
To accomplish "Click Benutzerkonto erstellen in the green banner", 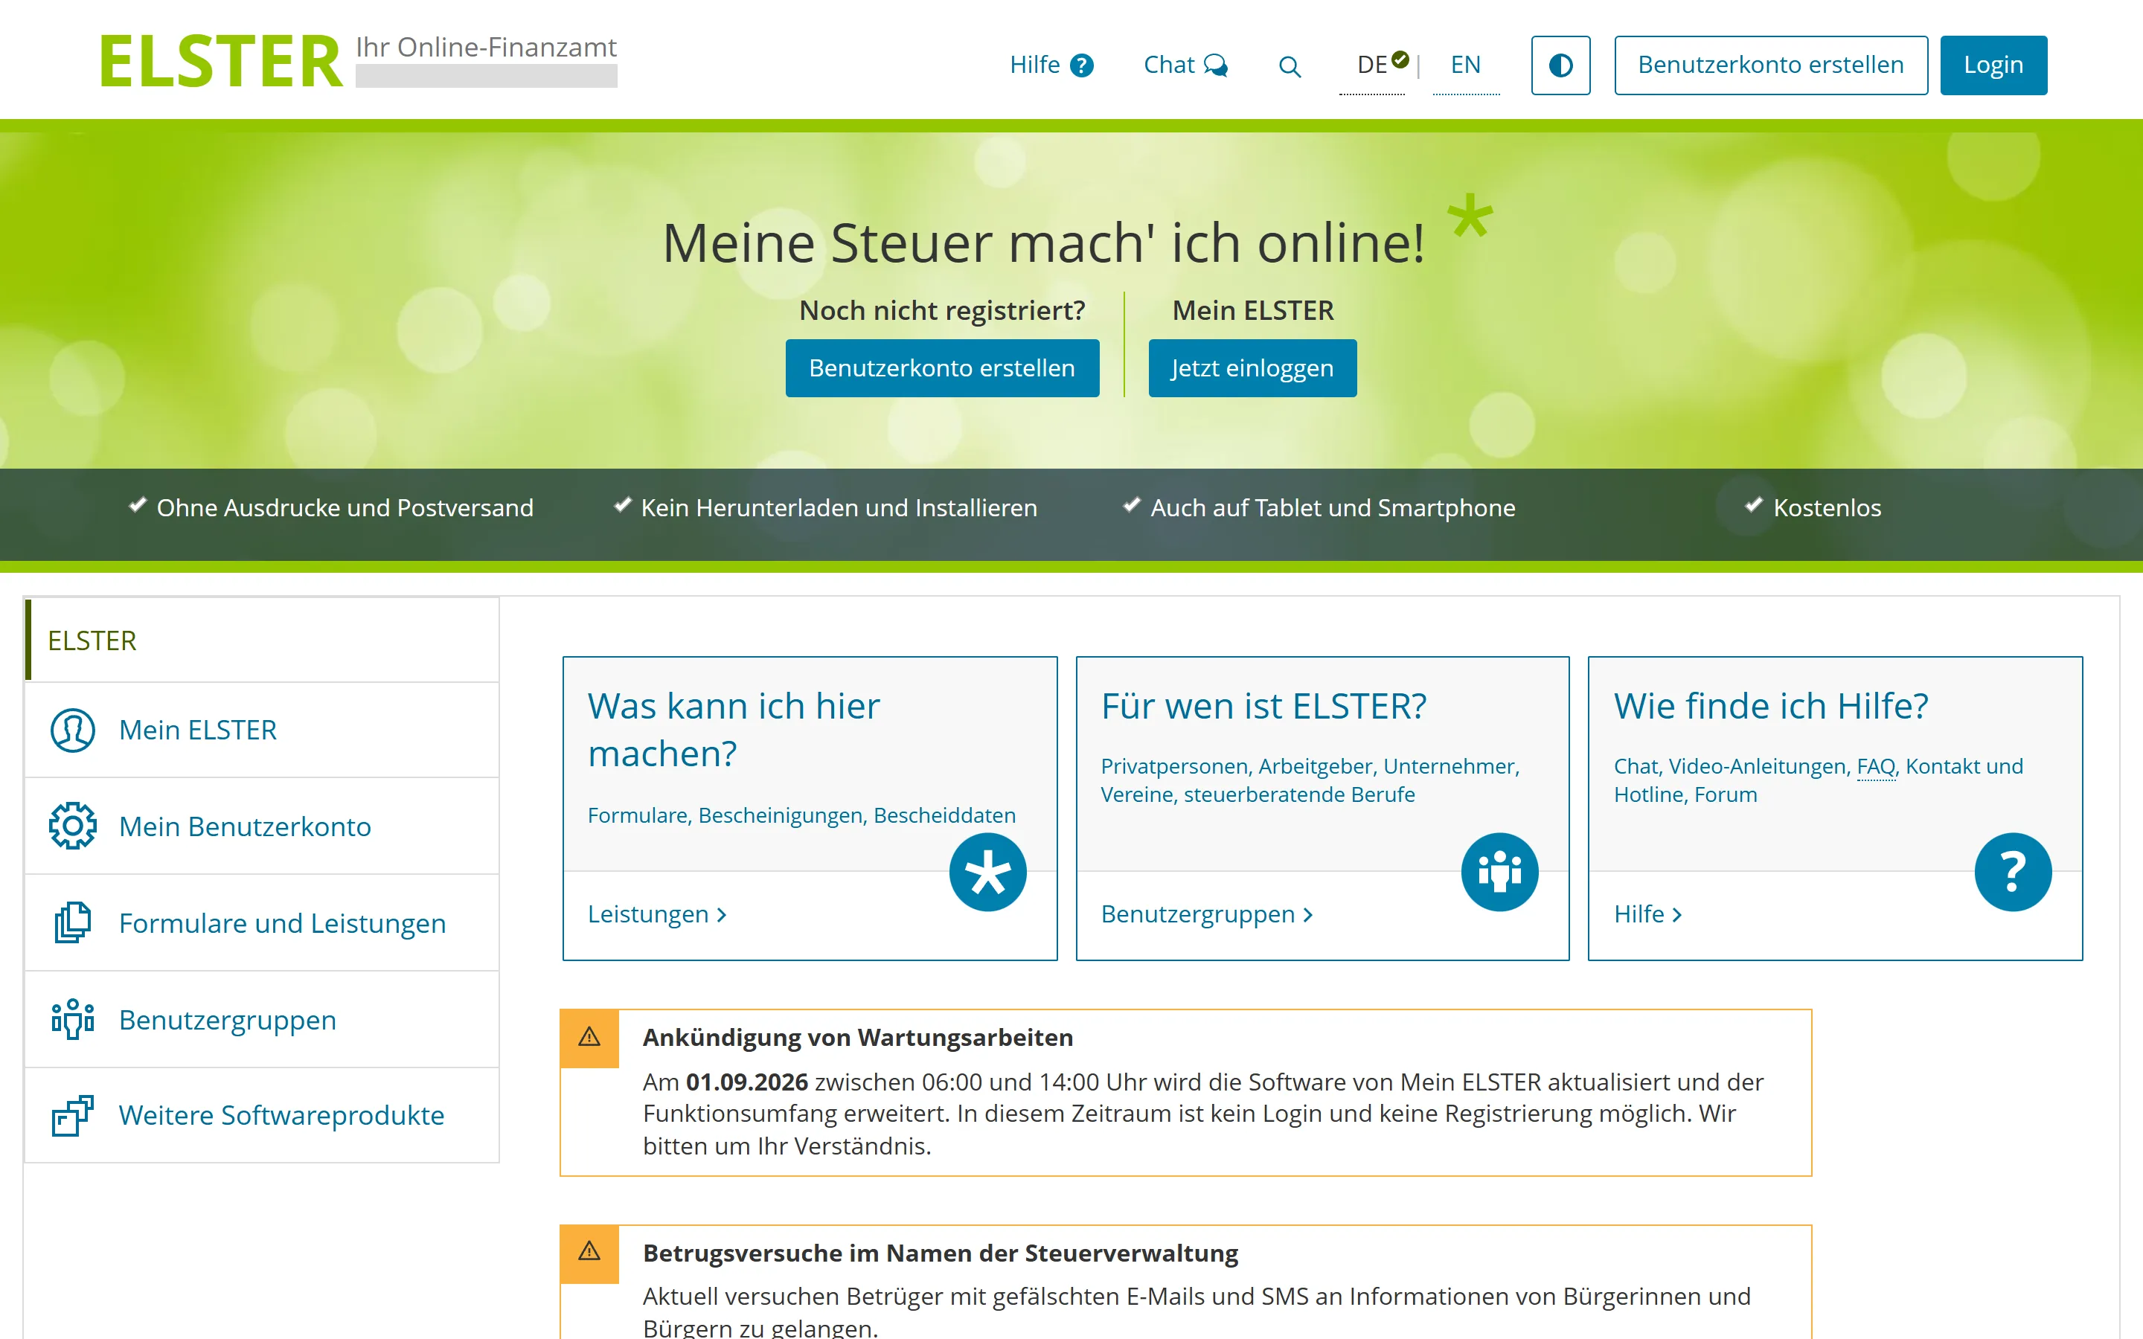I will click(x=942, y=368).
